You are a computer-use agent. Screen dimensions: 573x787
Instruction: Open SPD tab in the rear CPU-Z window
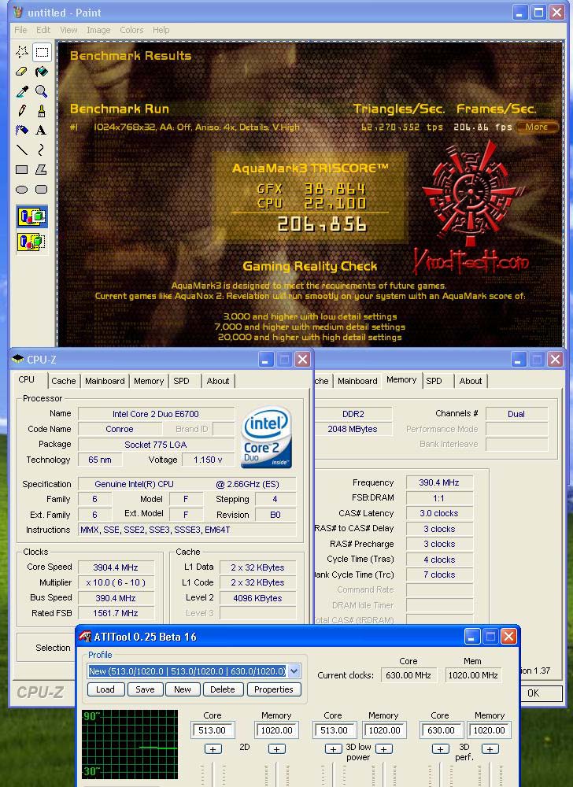coord(434,381)
